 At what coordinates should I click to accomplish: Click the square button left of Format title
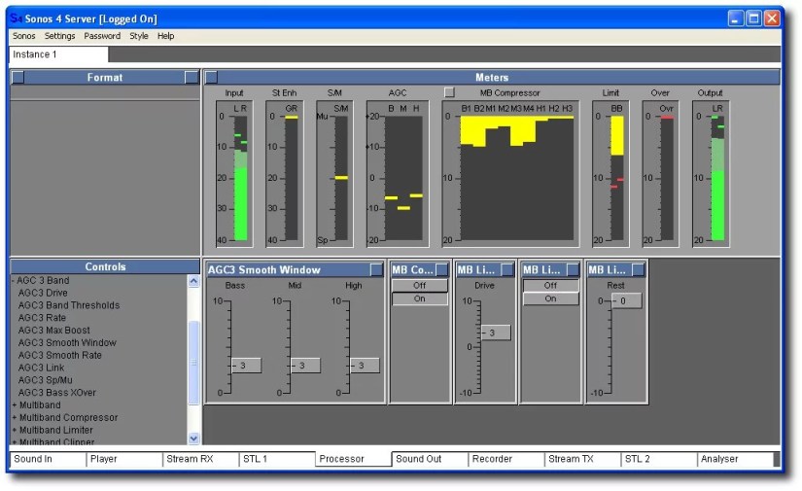click(17, 77)
